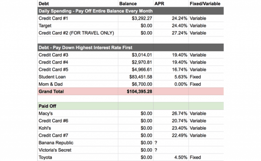
Task: Select the Daily Spending section header row
Action: point(130,11)
